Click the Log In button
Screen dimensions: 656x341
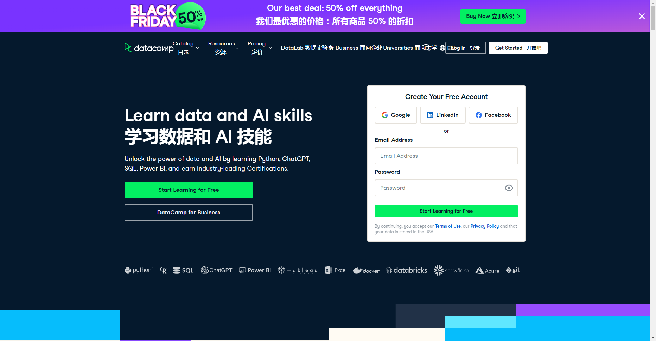point(466,48)
